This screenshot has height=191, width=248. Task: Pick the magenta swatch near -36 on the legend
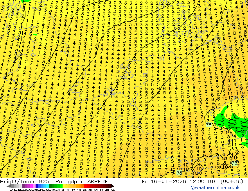[x=31, y=186]
